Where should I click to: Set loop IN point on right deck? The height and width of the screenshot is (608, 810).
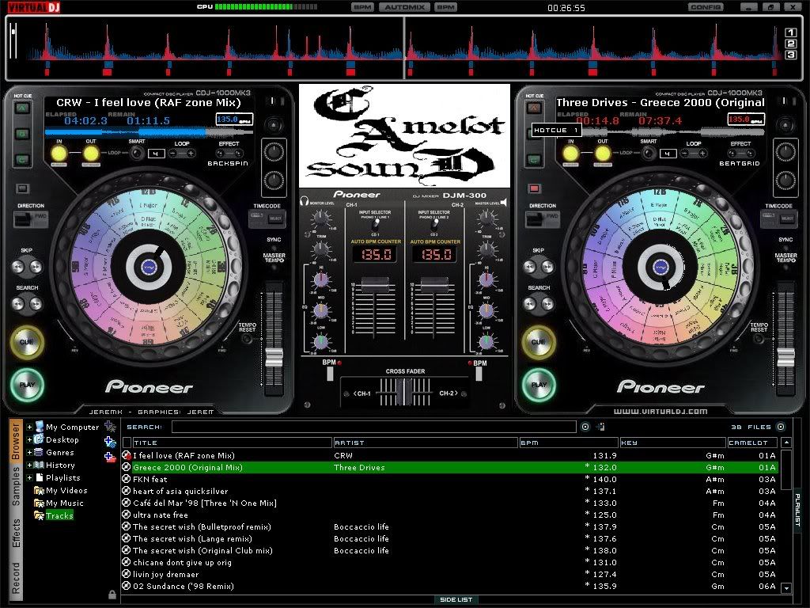571,154
